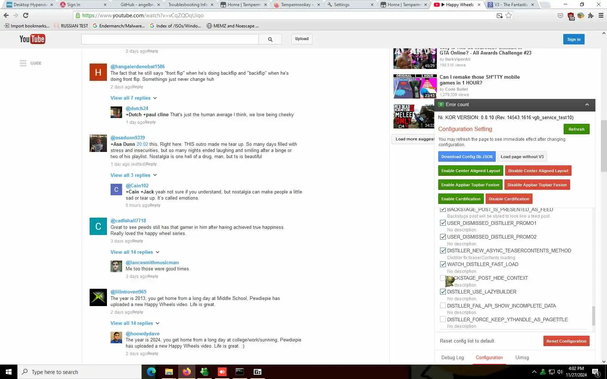Open the extensions puzzle piece icon

tap(591, 16)
